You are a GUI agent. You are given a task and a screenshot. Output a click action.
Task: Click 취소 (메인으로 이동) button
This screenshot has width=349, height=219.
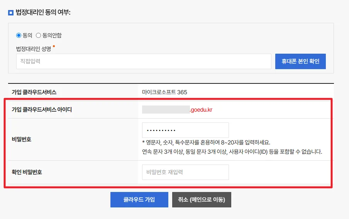(202, 200)
